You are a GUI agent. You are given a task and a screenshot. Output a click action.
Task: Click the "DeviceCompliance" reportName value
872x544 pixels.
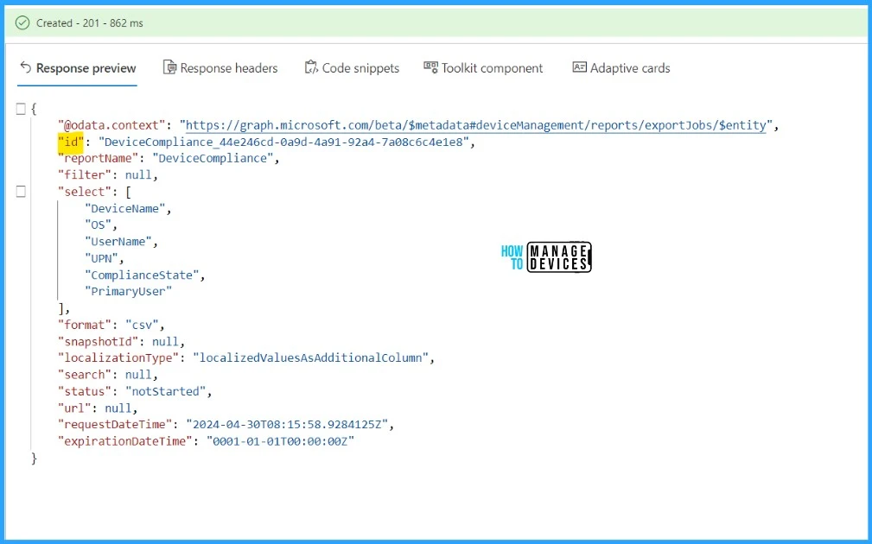point(213,158)
